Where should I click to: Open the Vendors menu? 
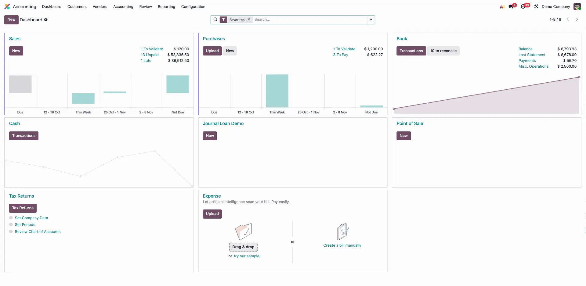[100, 6]
